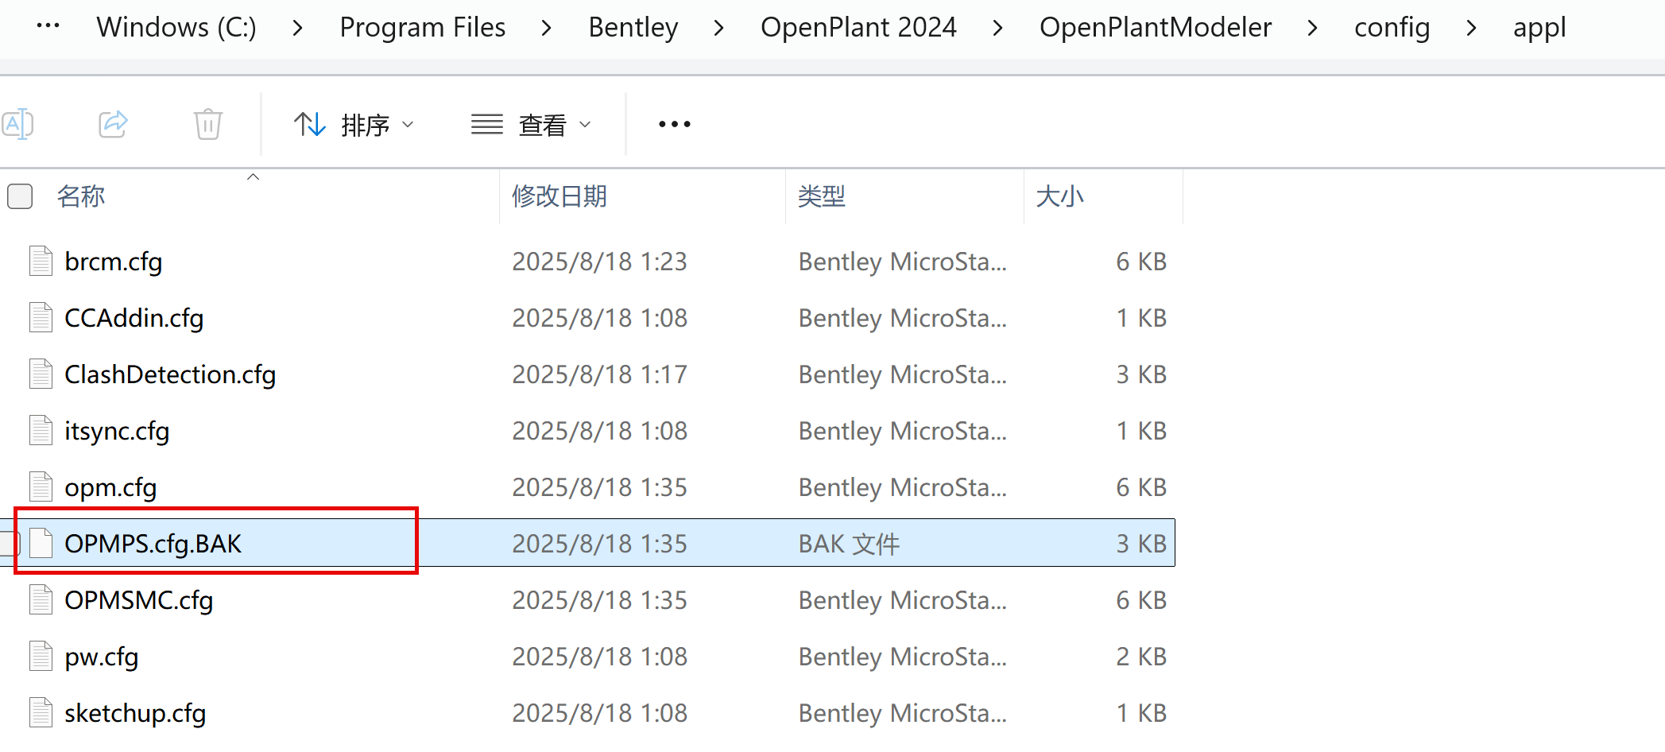Click the share icon
Image resolution: width=1665 pixels, height=752 pixels.
(113, 123)
